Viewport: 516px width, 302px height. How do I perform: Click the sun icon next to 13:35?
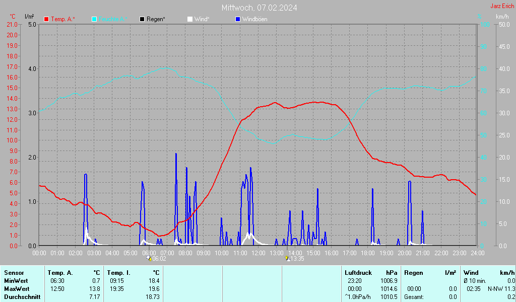tap(287, 258)
